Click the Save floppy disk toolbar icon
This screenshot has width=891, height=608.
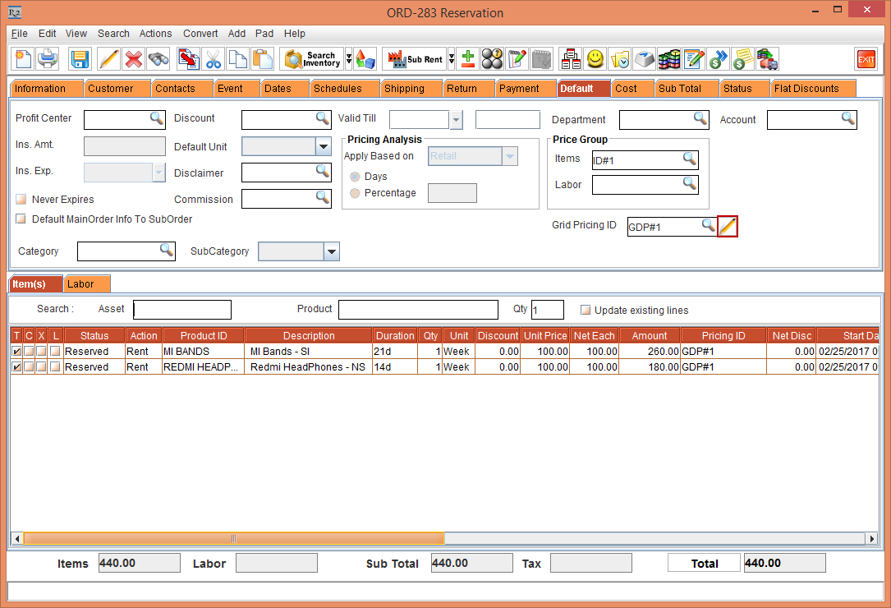tap(80, 59)
